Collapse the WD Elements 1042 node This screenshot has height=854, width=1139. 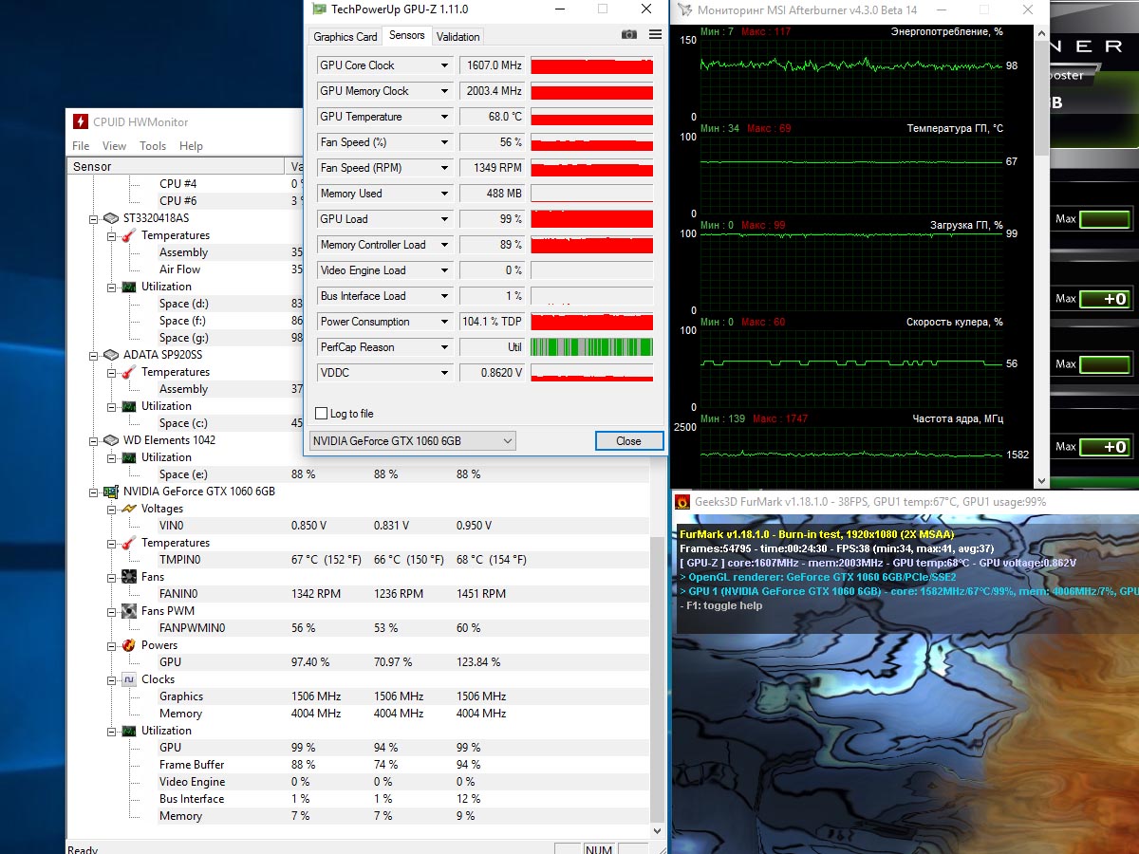94,440
